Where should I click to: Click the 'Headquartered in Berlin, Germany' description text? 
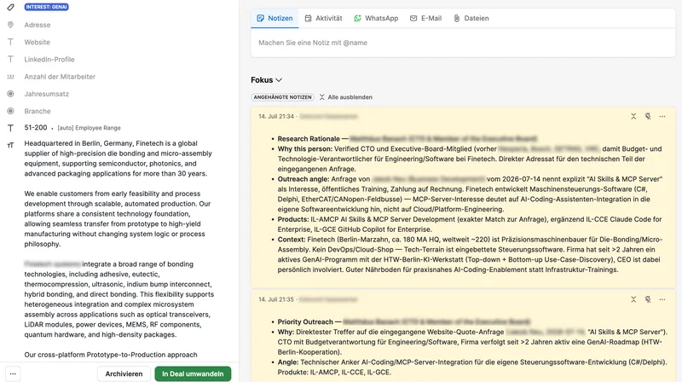tap(118, 159)
